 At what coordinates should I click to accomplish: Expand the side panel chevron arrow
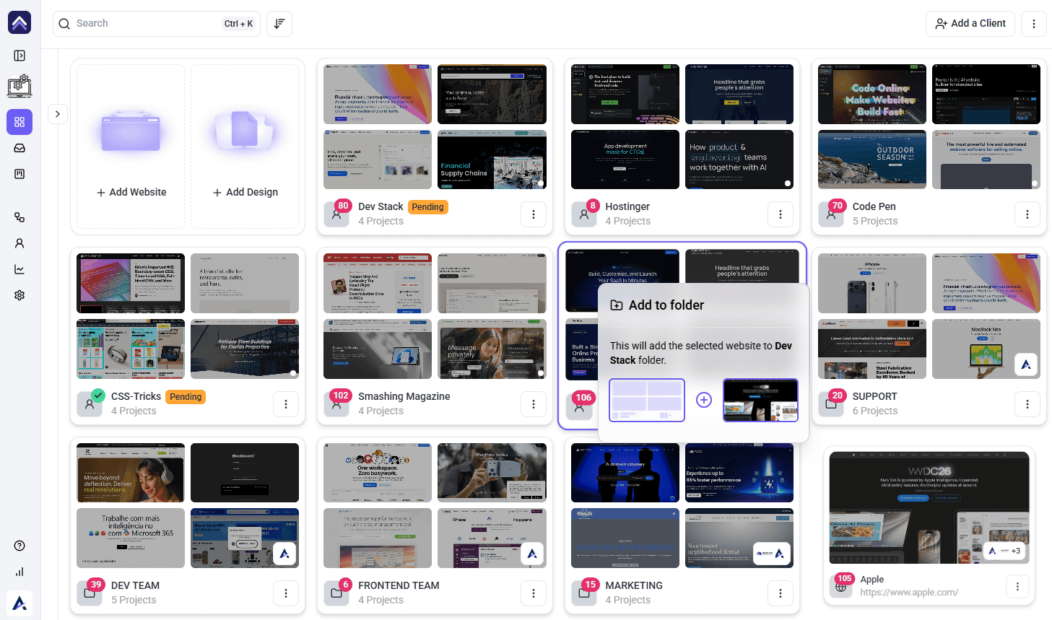point(58,114)
